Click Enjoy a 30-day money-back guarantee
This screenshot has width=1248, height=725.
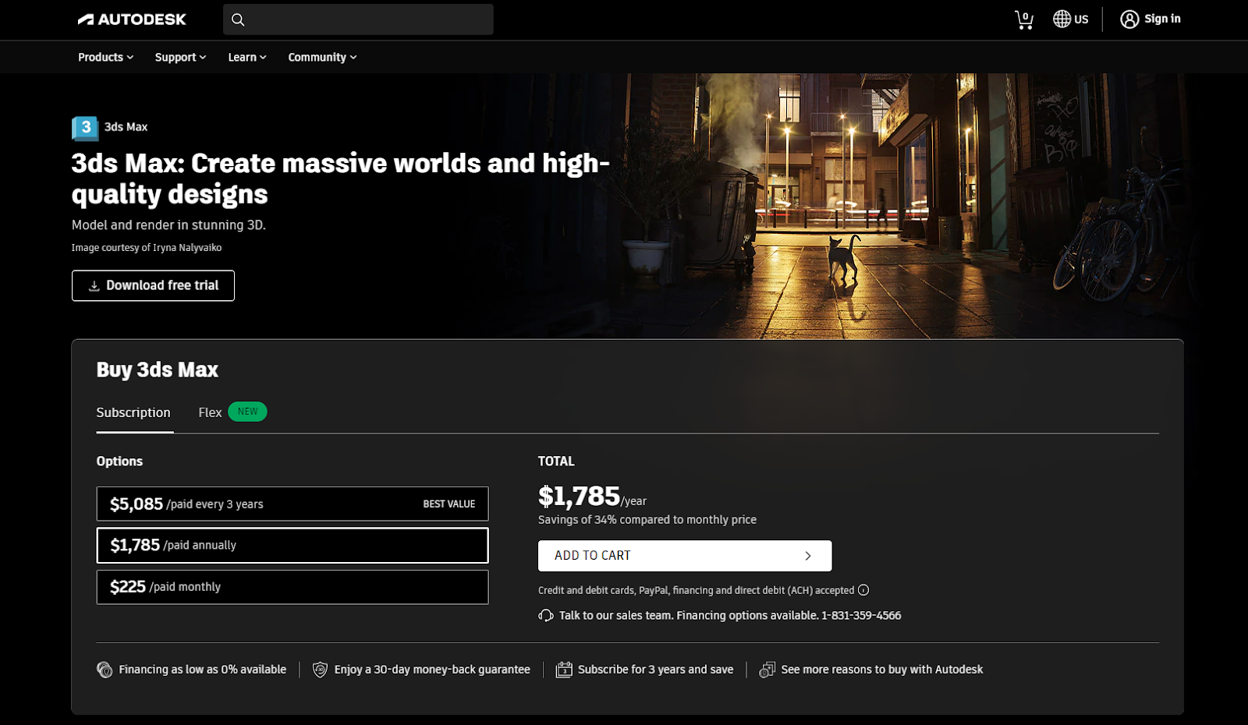click(x=432, y=670)
